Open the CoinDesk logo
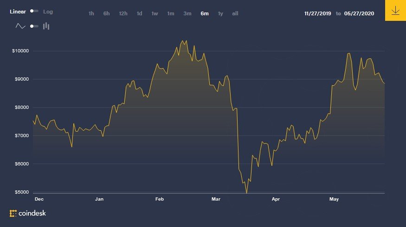 click(x=28, y=213)
